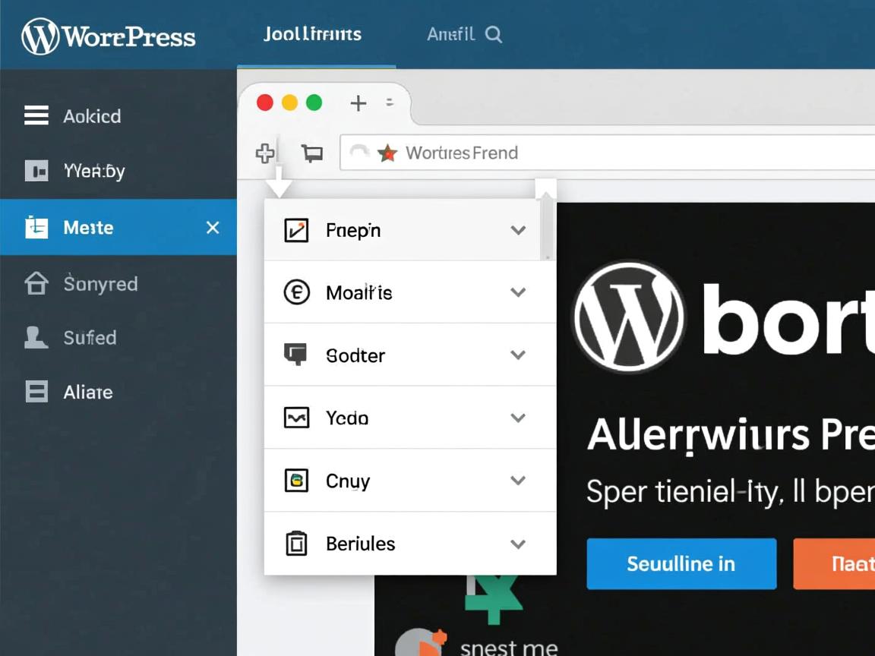Click the star icon in address bar
The image size is (875, 656).
387,153
